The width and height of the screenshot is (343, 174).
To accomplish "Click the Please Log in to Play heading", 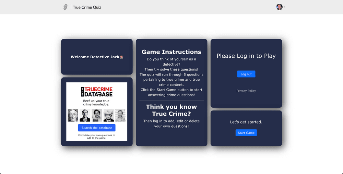I will point(246,56).
